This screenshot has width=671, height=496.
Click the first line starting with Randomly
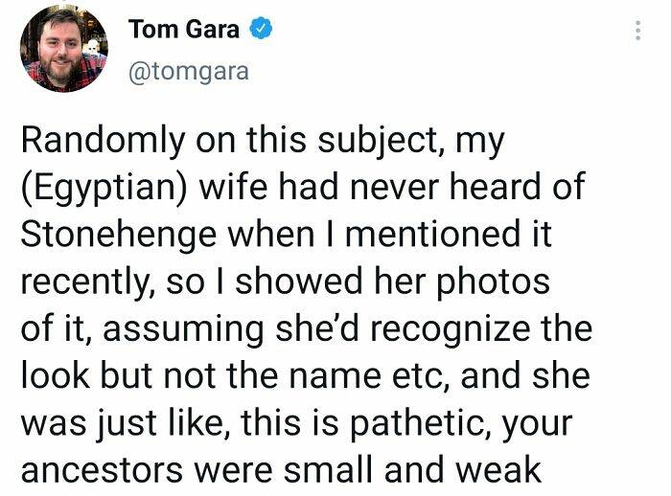[x=261, y=142]
